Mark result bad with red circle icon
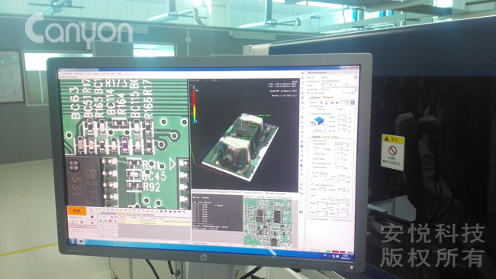This screenshot has width=496, height=279. (110, 221)
